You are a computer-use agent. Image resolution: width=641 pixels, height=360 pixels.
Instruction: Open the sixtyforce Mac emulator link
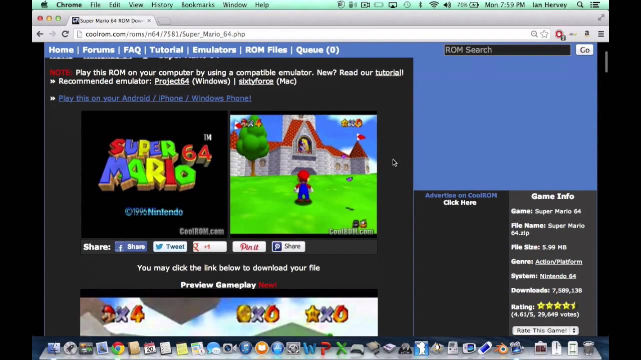click(256, 81)
